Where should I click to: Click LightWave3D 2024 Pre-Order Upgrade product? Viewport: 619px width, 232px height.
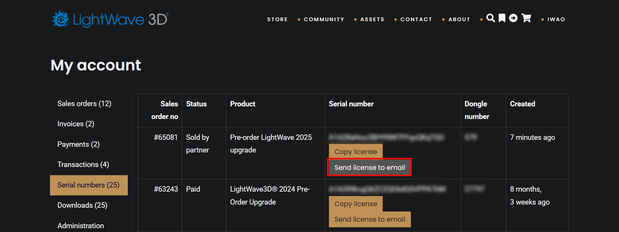coord(270,196)
